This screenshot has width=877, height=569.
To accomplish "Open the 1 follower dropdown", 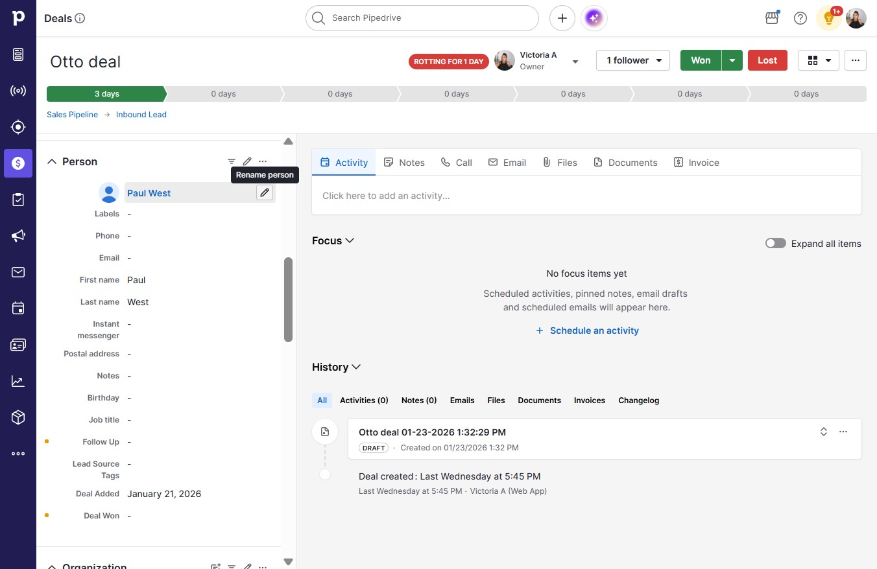I will [x=633, y=60].
